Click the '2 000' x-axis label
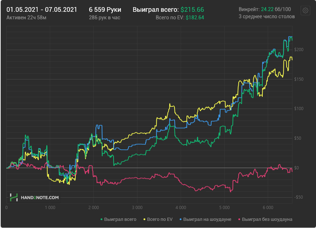Viewport: 316px width, 228px height. coord(93,207)
